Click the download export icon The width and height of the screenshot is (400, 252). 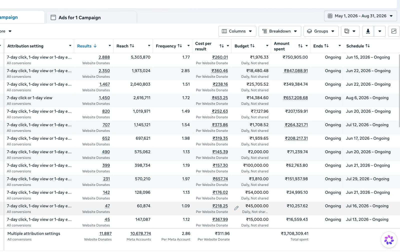click(368, 31)
